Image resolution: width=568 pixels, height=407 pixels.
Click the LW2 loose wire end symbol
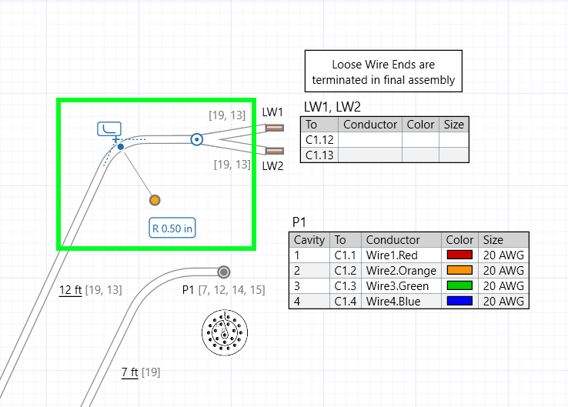click(x=275, y=151)
